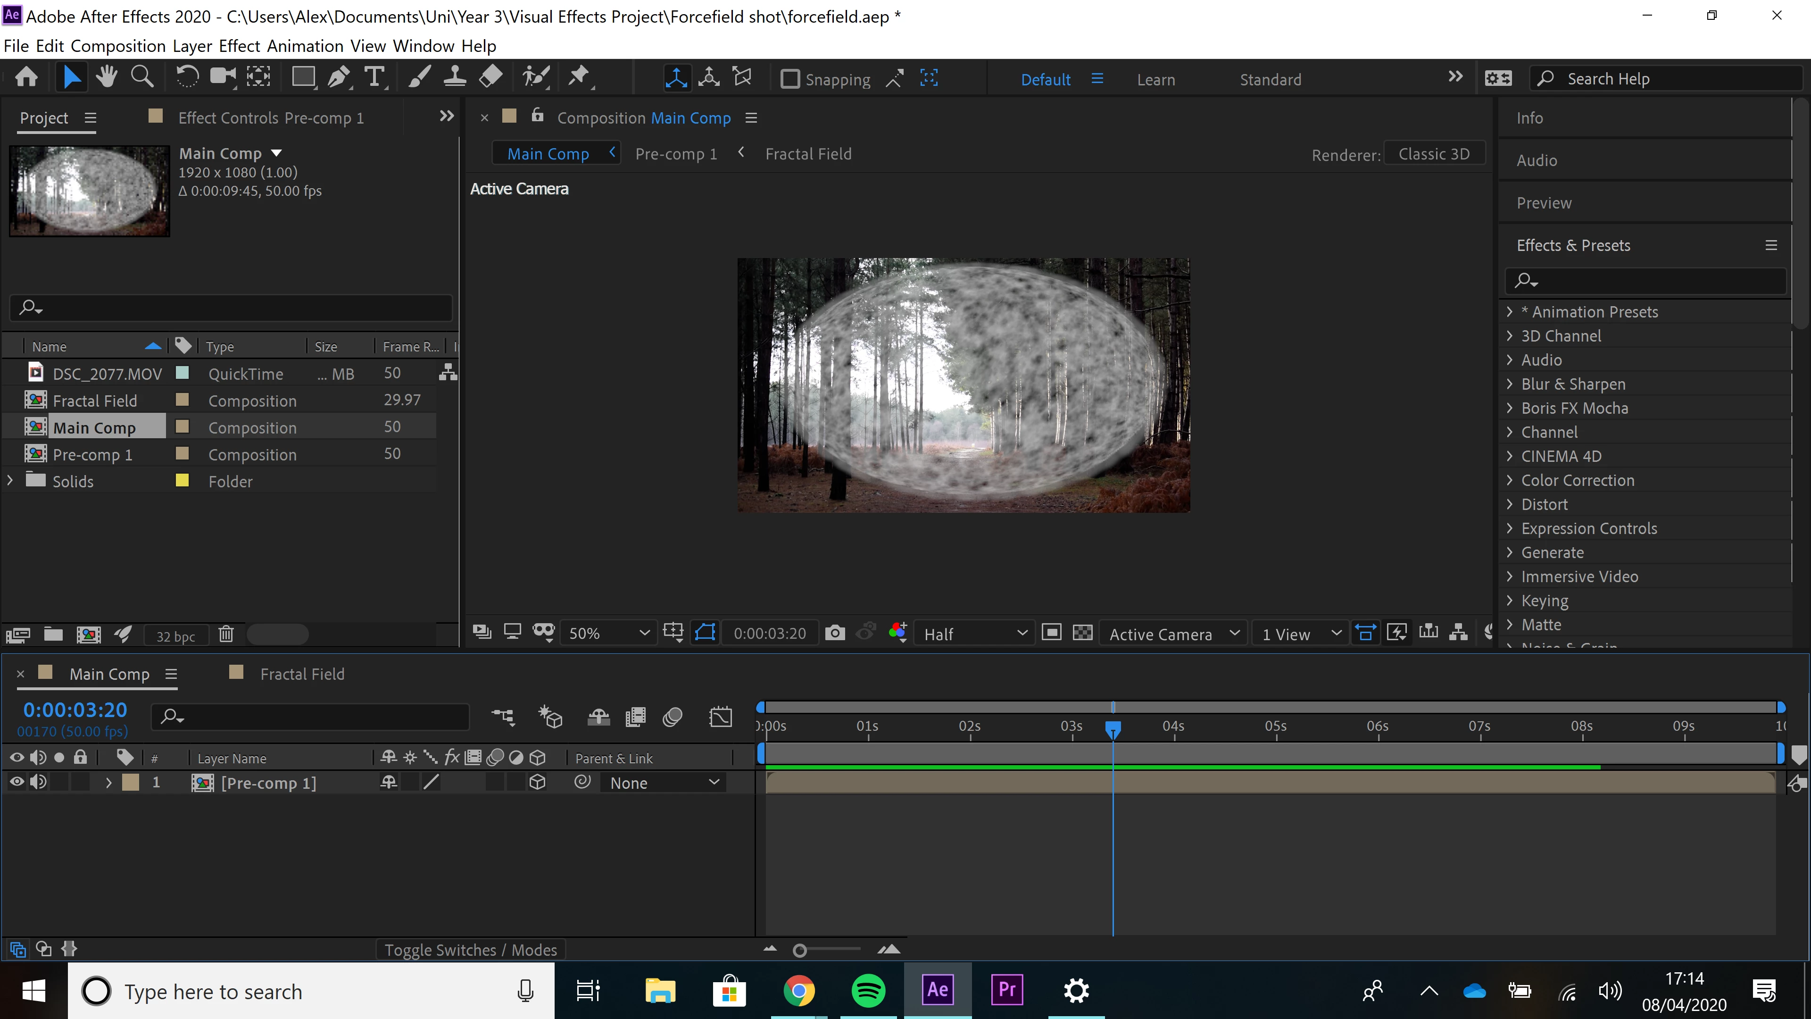Screen dimensions: 1811x1019
Task: Select the Hand tool
Action: pyautogui.click(x=107, y=76)
